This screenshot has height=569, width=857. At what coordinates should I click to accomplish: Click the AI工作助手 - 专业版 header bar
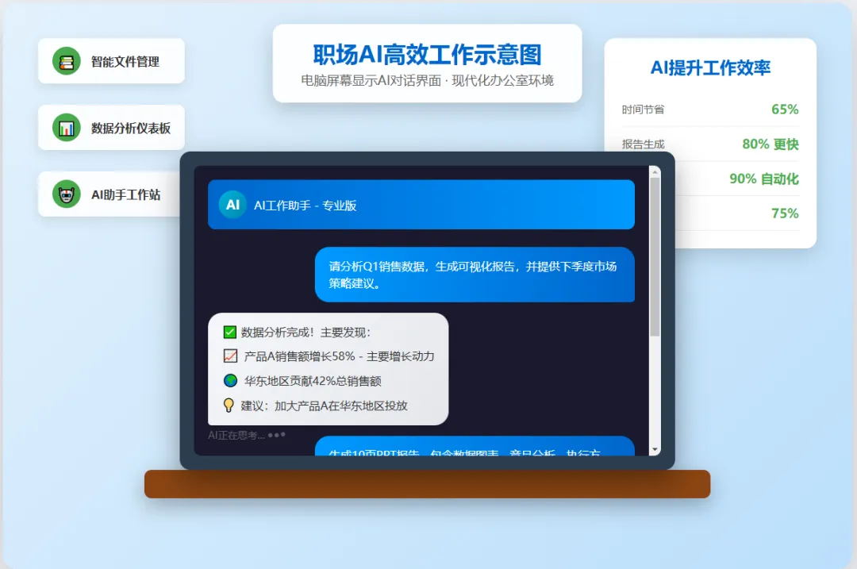tap(421, 205)
